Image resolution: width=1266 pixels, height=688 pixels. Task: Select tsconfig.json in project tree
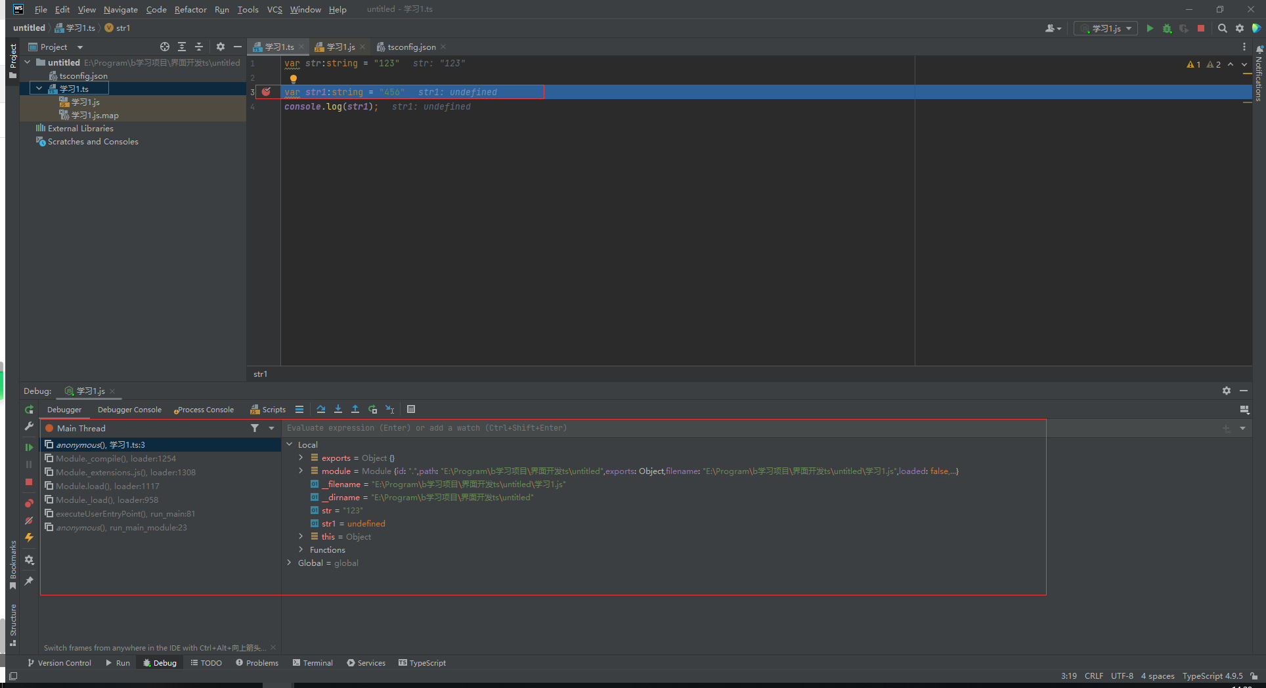[x=83, y=75]
